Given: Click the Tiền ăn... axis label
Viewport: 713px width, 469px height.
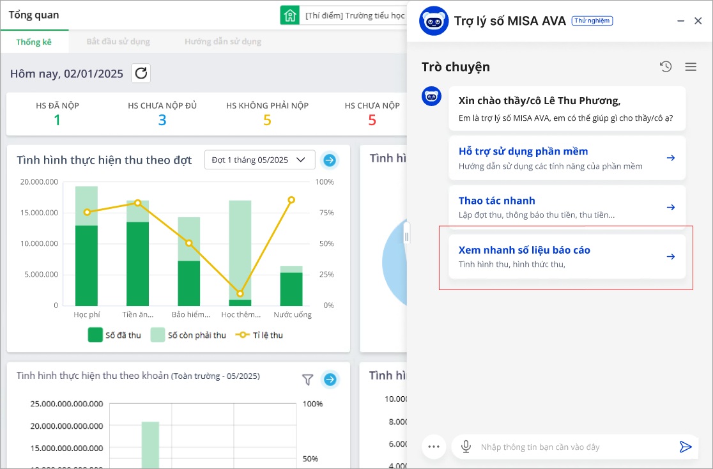Looking at the screenshot, I should click(x=138, y=314).
